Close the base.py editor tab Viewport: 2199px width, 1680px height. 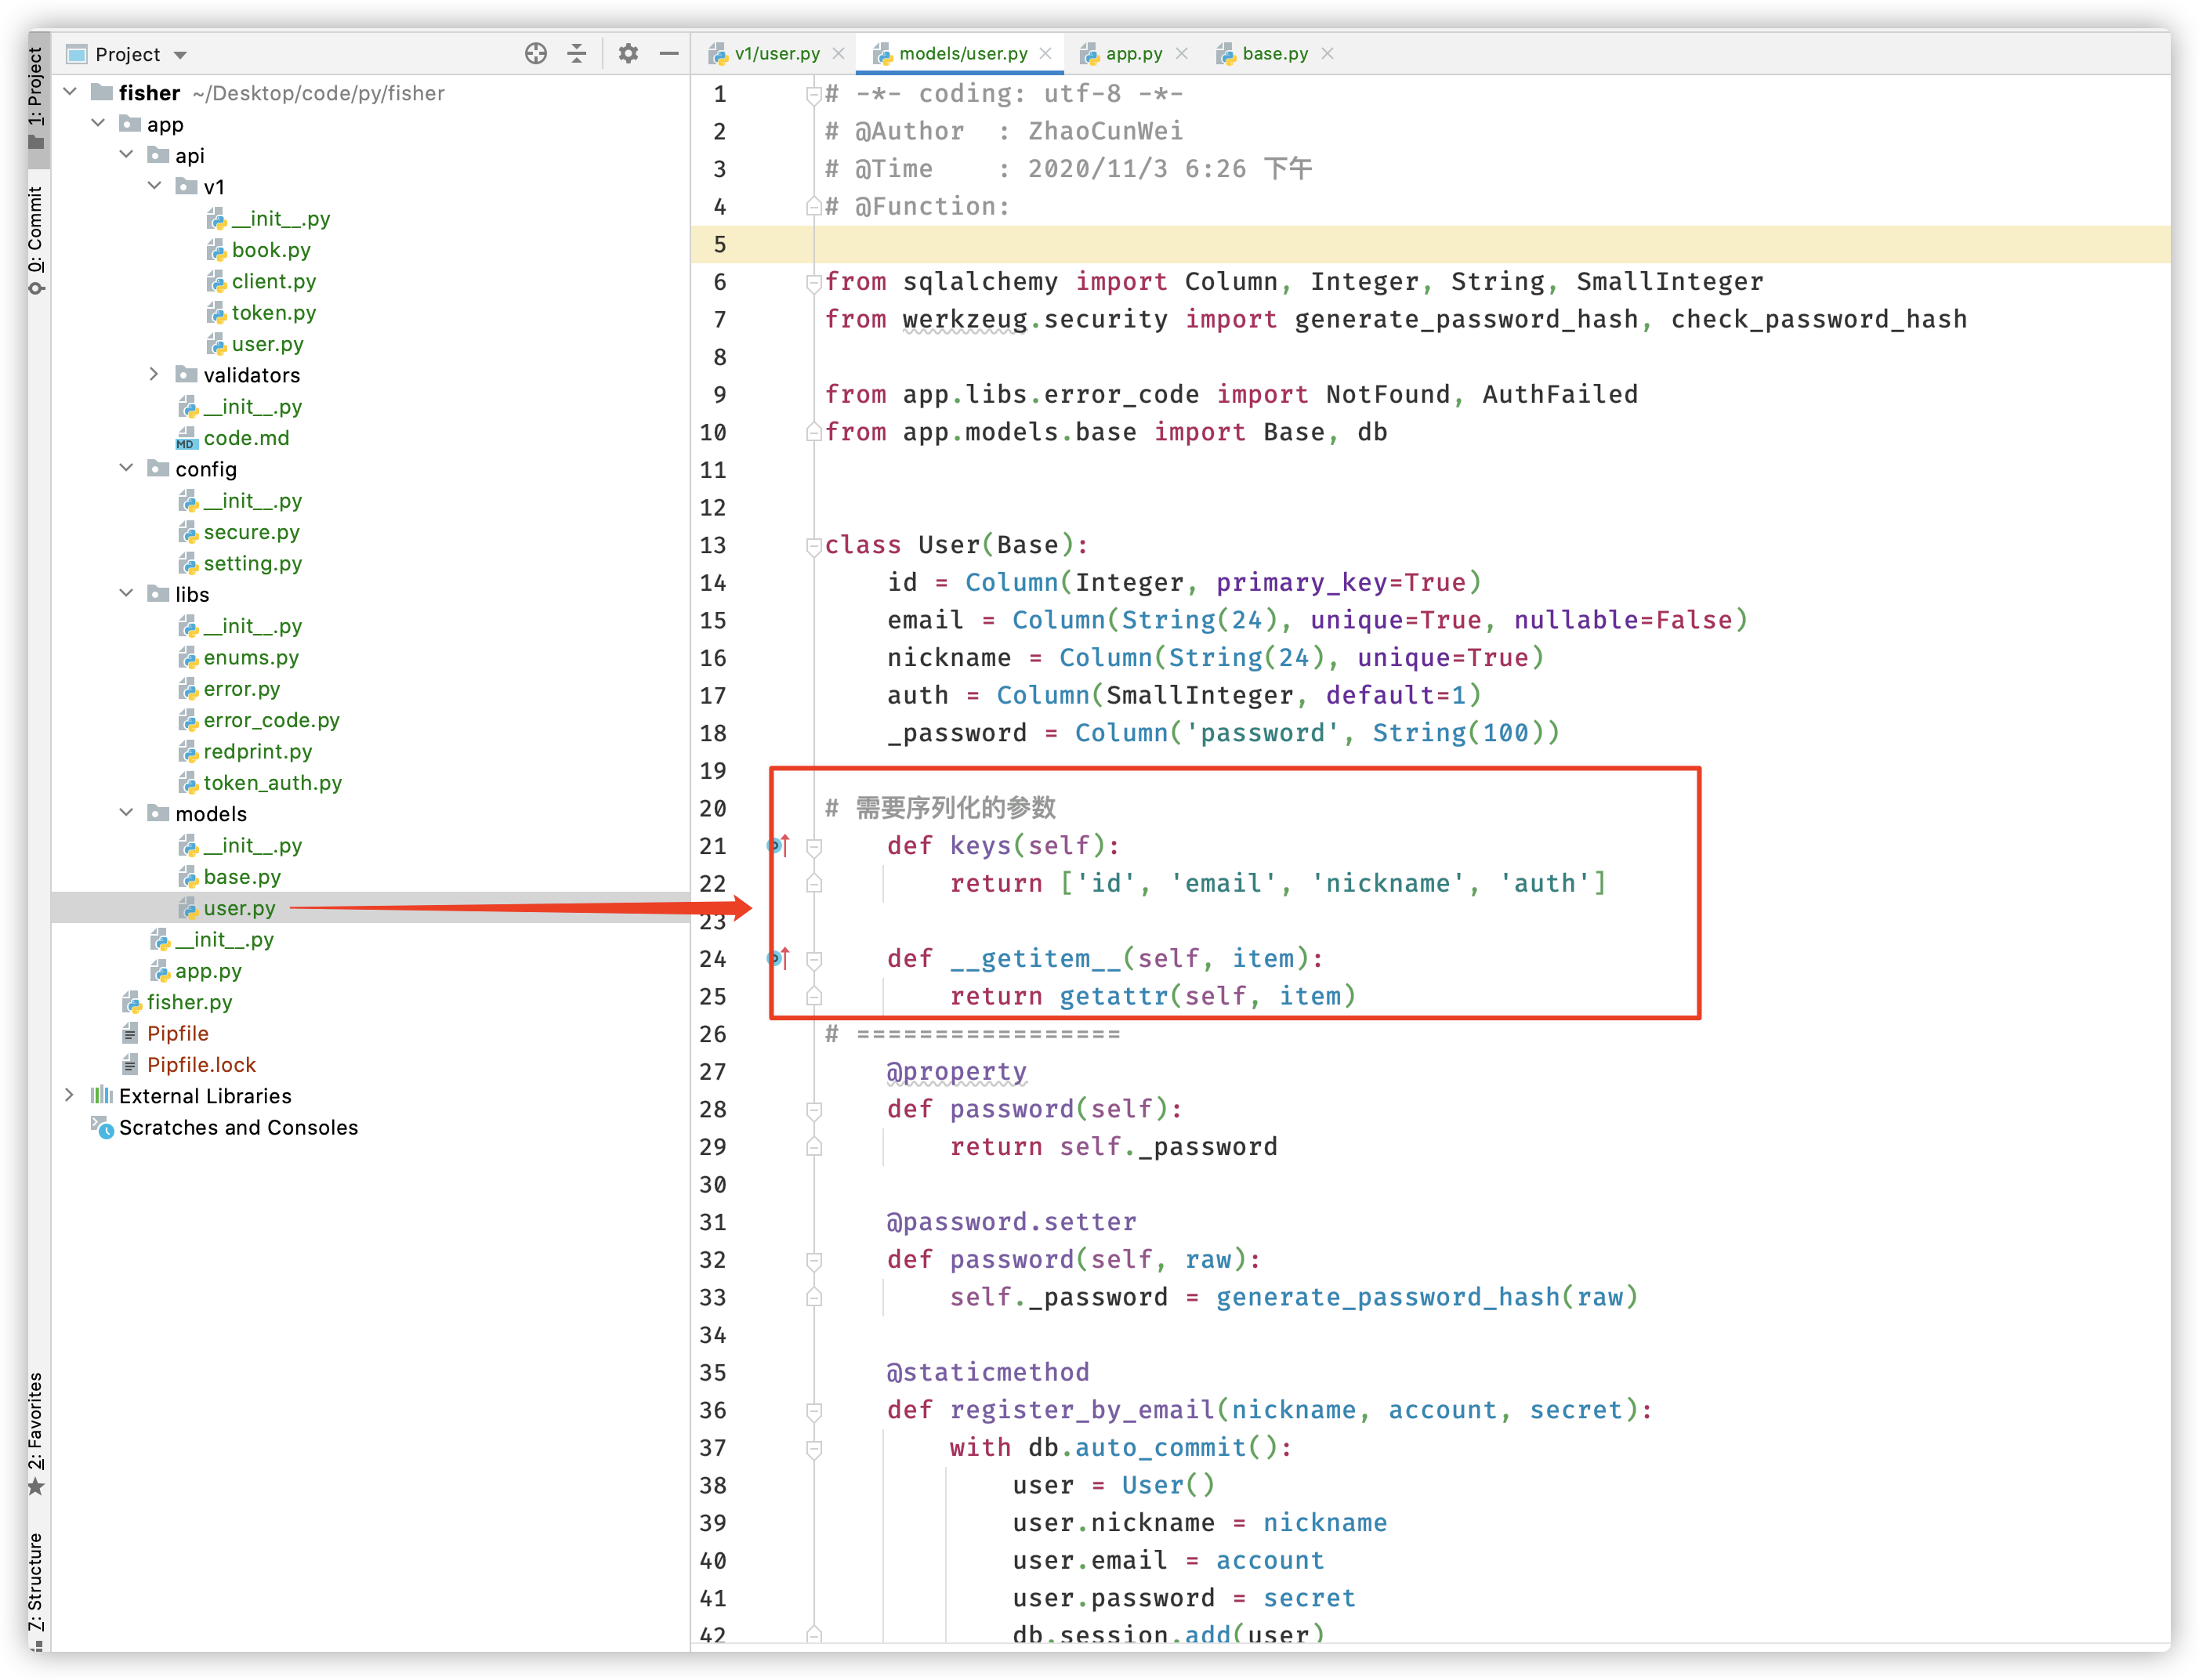point(1327,54)
